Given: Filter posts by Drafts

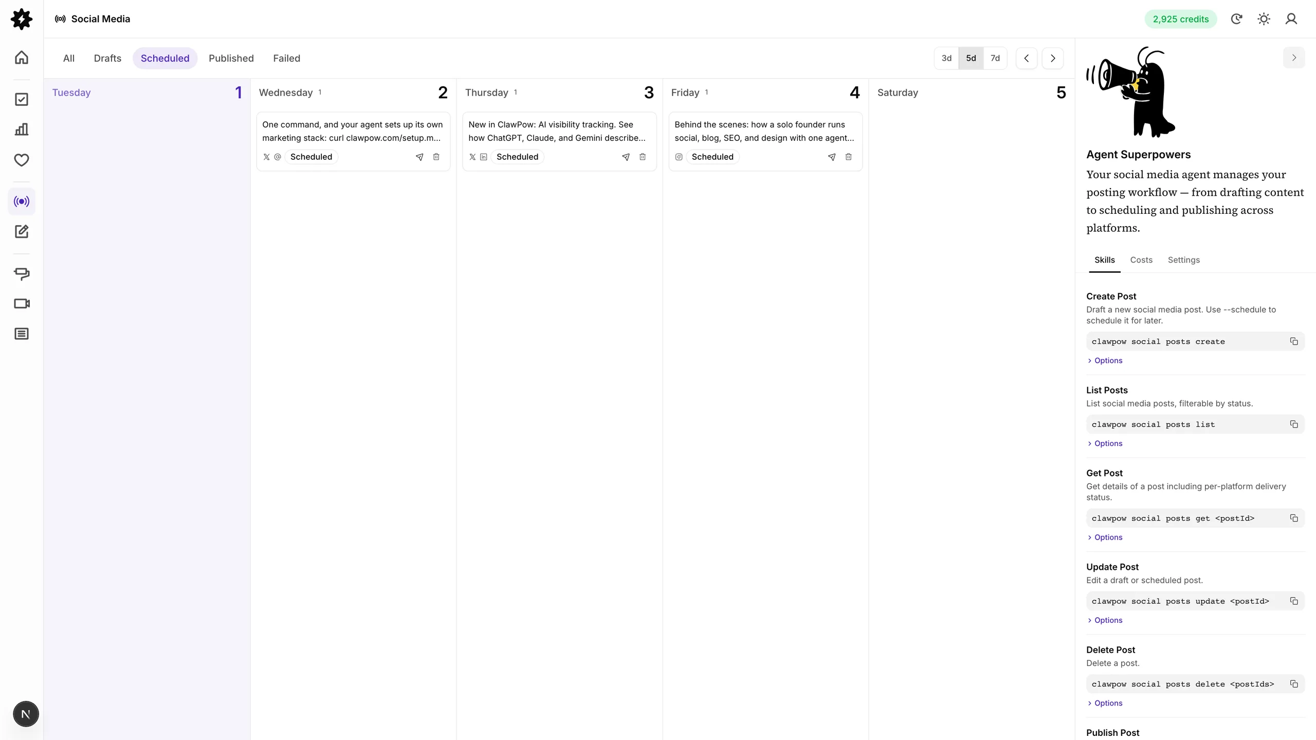Looking at the screenshot, I should click(107, 58).
